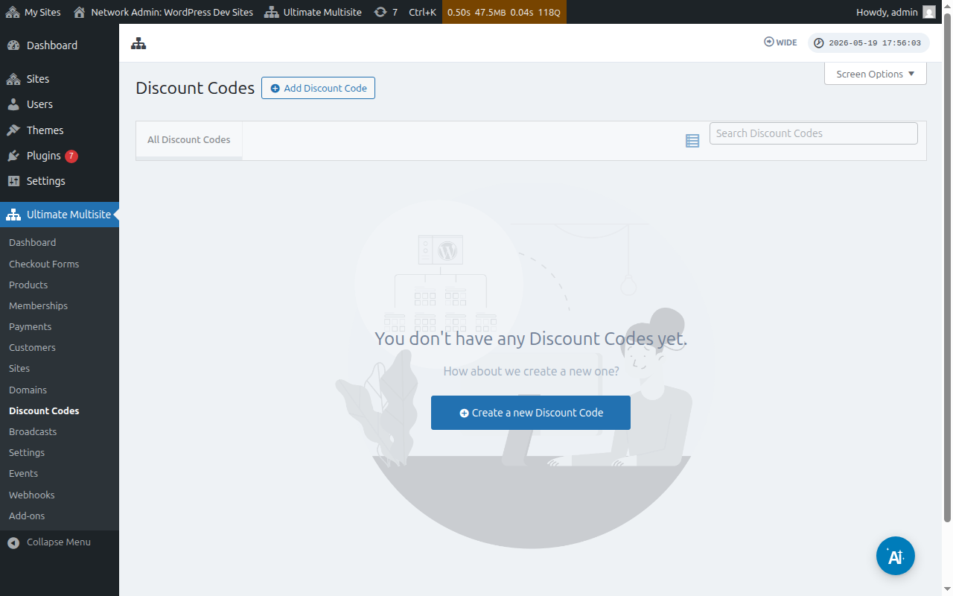Open the Howdy, admin account menu
Image resolution: width=953 pixels, height=596 pixels.
[896, 12]
